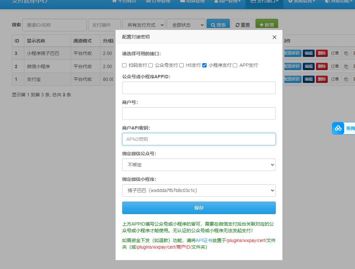Click into the 商户号 input field

[x=199, y=113]
